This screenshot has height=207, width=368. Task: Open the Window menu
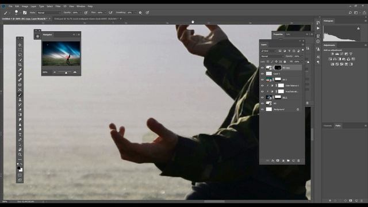tap(80, 6)
